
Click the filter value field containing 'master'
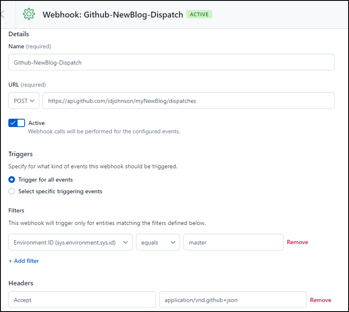click(x=233, y=242)
